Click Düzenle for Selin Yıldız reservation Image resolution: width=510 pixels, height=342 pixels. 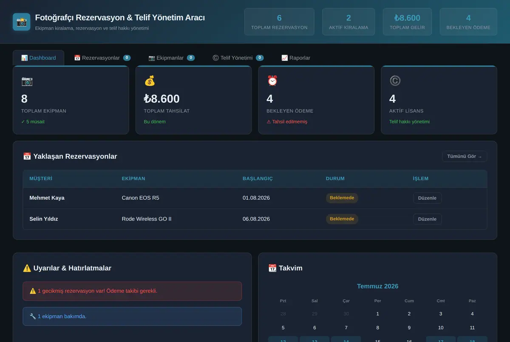tap(427, 219)
